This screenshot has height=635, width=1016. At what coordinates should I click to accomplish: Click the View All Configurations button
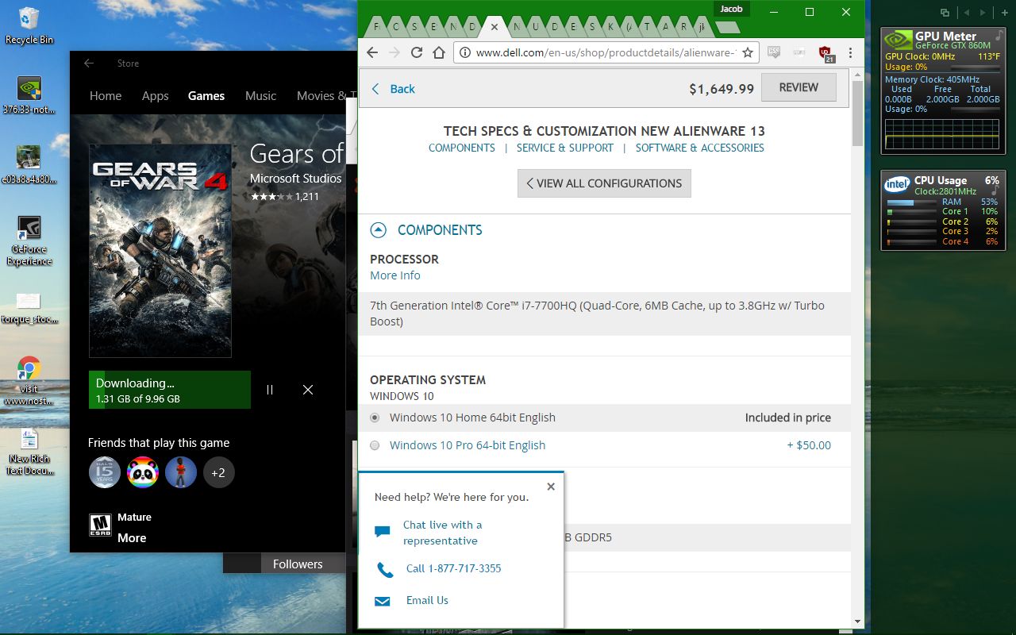[604, 183]
